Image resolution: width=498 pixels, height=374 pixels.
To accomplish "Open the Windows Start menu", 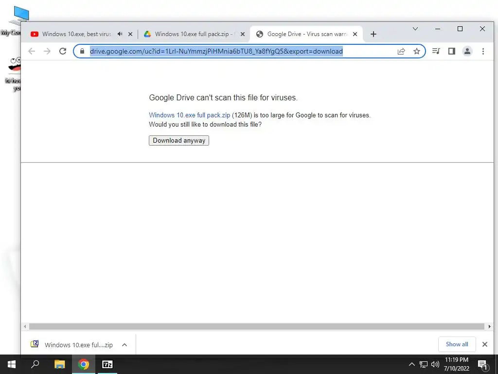I will [12, 364].
